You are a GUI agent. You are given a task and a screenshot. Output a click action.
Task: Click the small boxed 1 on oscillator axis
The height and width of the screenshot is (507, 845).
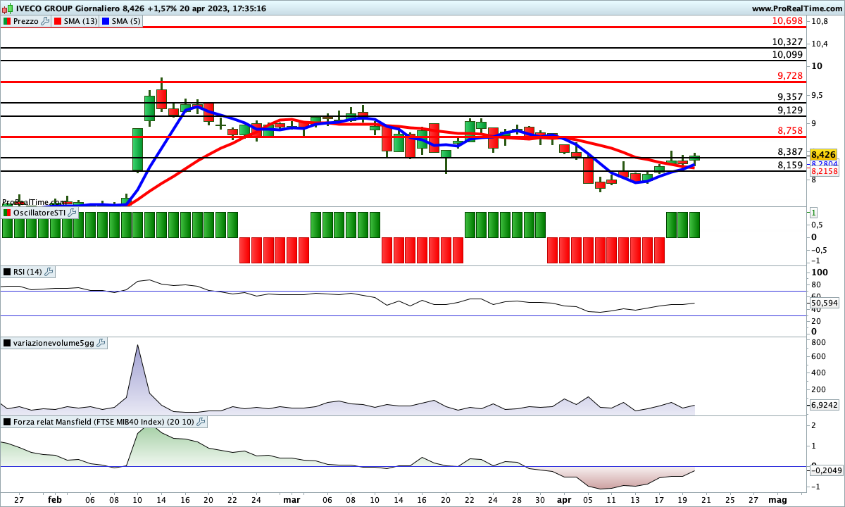tap(813, 212)
